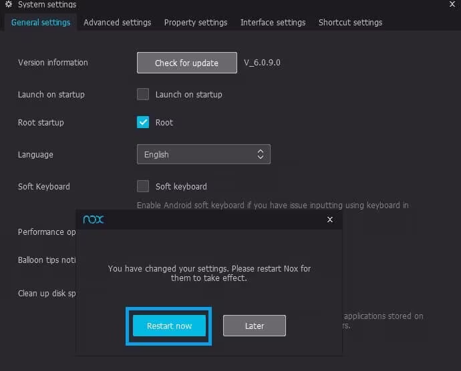Viewport: 461px width, 371px height.
Task: Select the Interface settings tab
Action: pos(273,22)
